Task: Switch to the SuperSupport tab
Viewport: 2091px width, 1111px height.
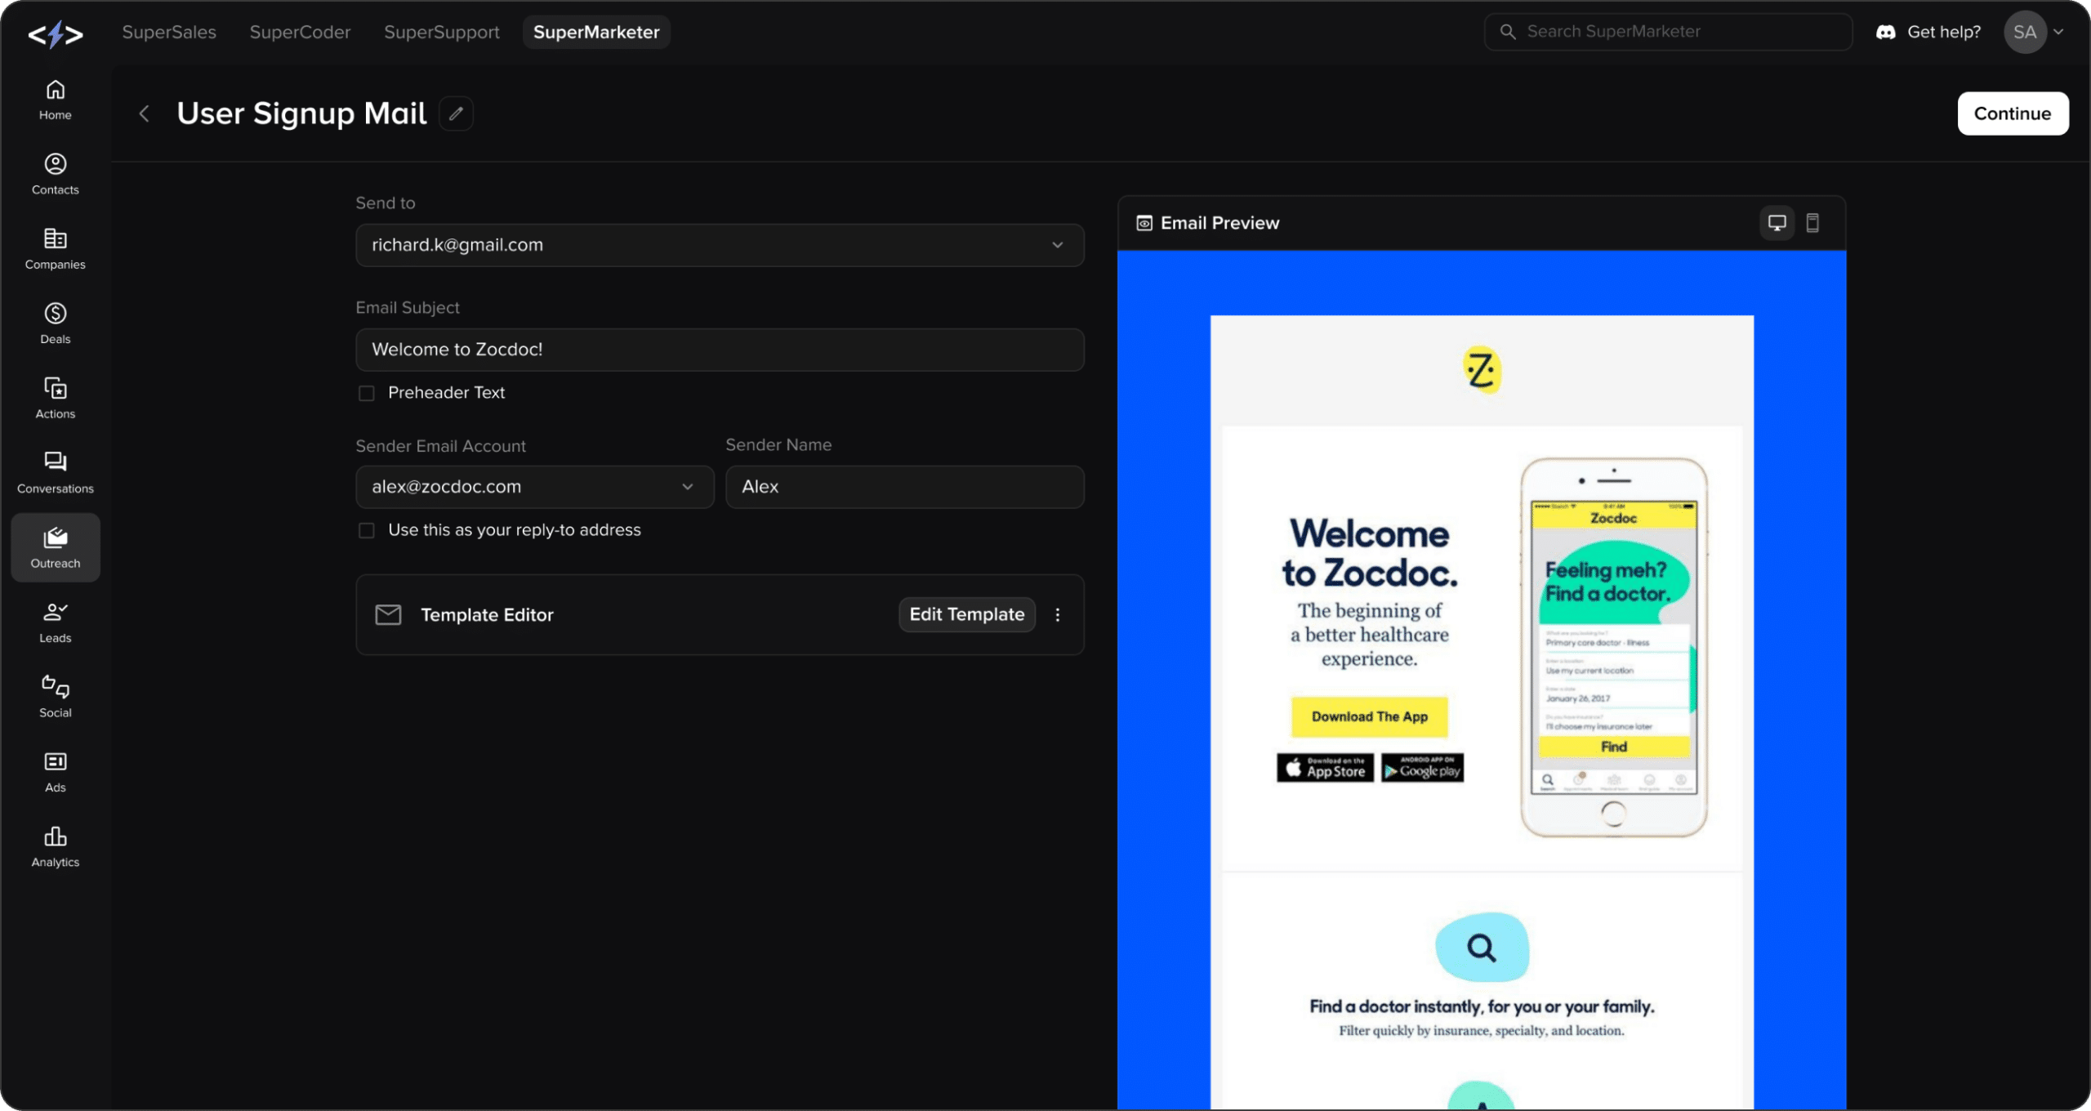Action: click(442, 32)
